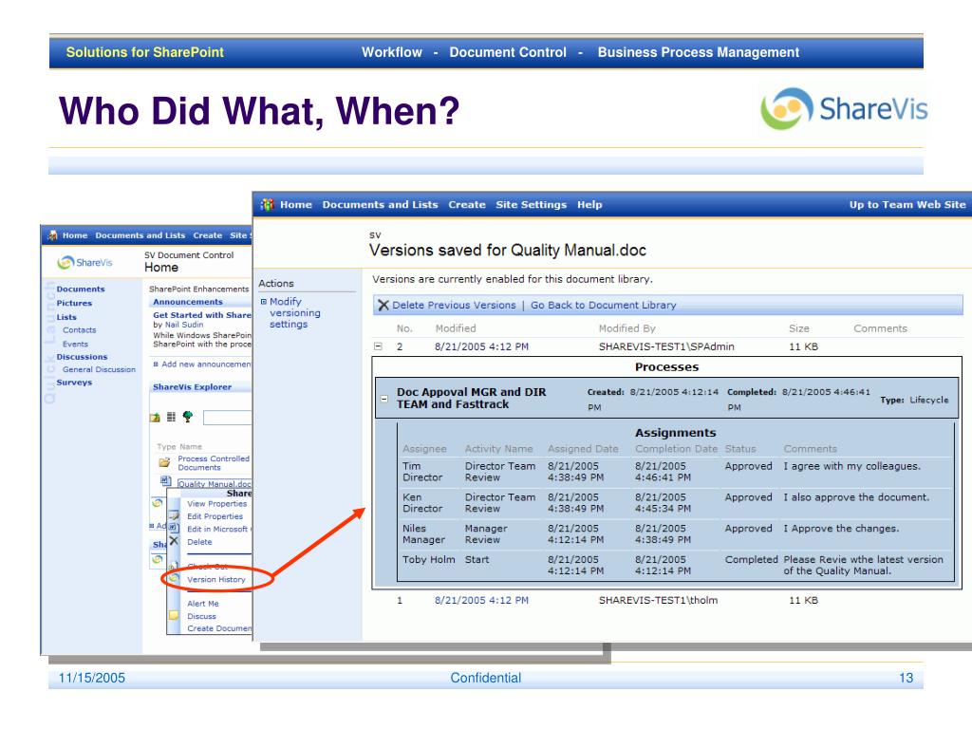
Task: Click the ShareVis logo in the left window
Action: pyautogui.click(x=84, y=263)
